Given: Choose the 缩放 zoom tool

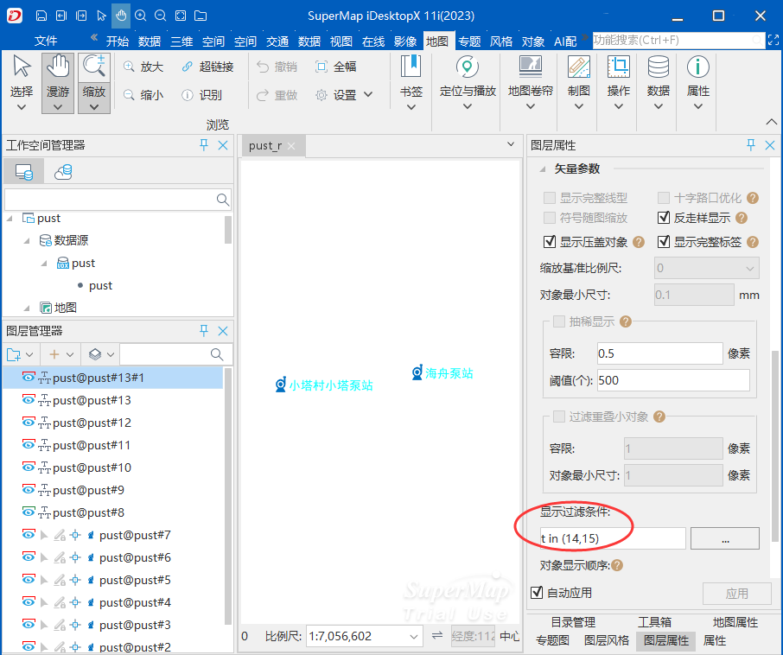Looking at the screenshot, I should pos(94,82).
